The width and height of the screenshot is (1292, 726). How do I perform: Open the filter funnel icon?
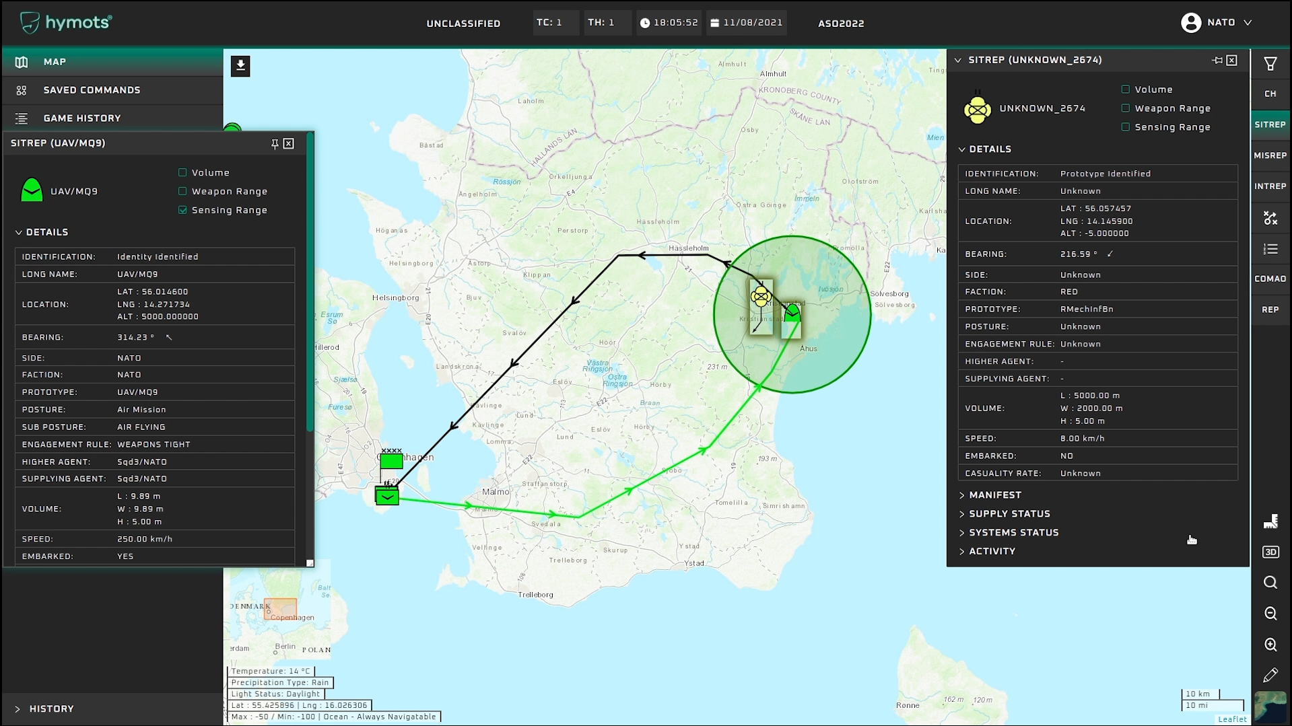[1270, 64]
